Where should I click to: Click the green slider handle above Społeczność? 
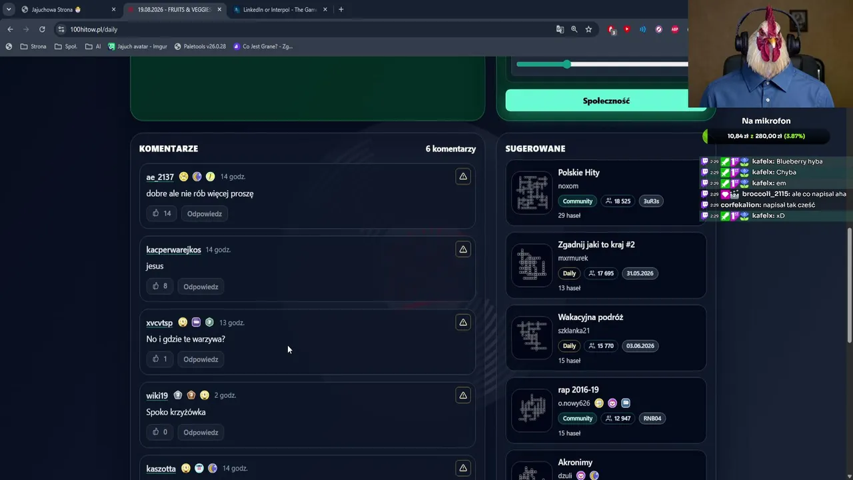[566, 64]
